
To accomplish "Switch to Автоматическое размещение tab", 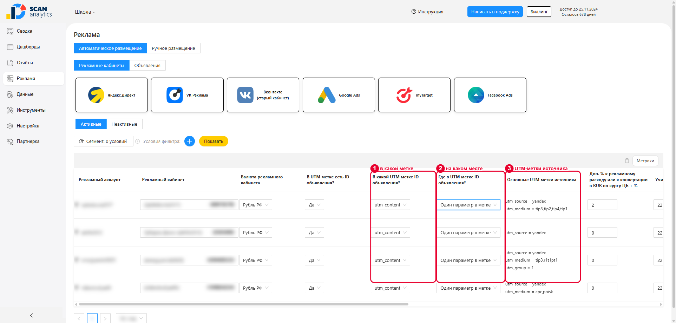I will 110,48.
